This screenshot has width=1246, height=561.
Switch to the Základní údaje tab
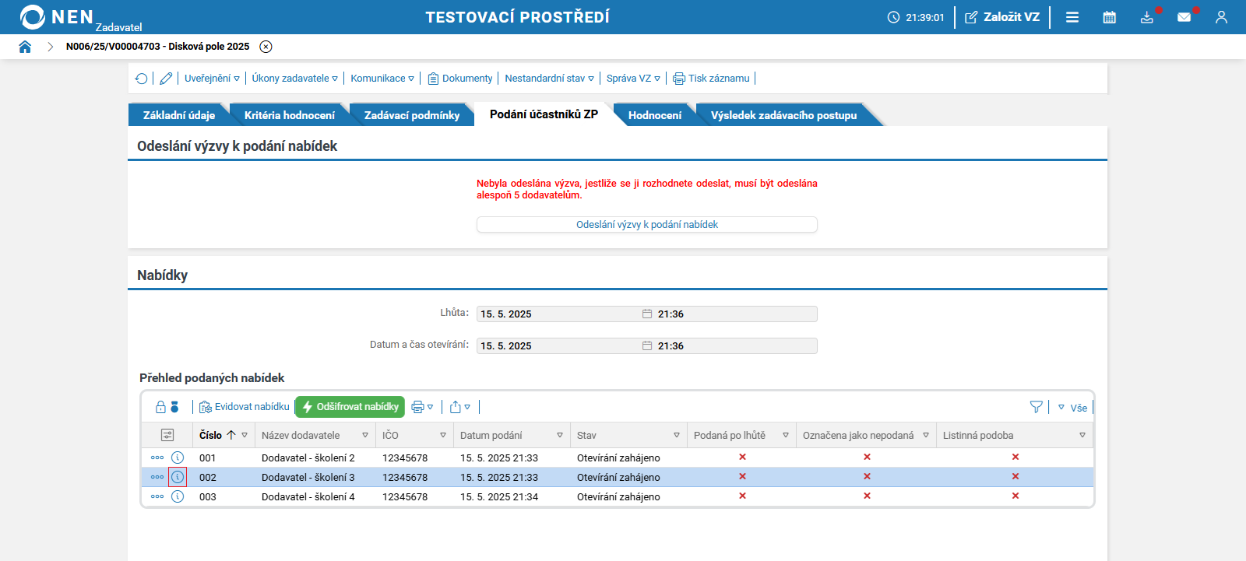[178, 115]
